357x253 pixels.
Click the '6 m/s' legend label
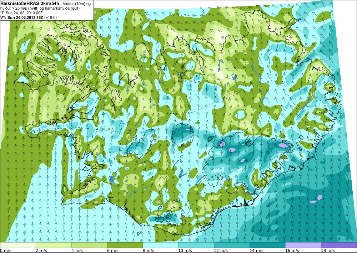tap(113, 251)
